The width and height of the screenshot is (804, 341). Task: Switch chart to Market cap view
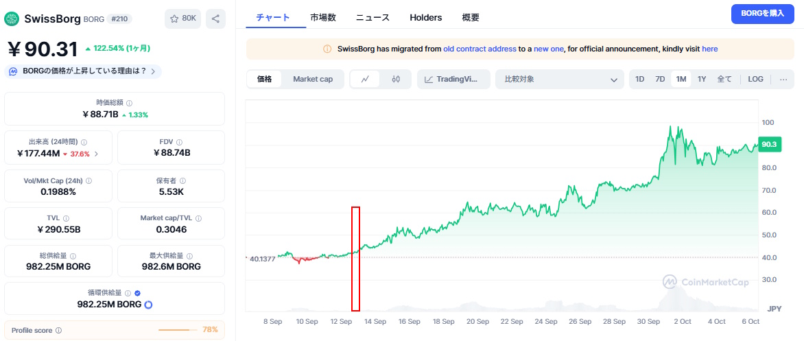pos(313,79)
